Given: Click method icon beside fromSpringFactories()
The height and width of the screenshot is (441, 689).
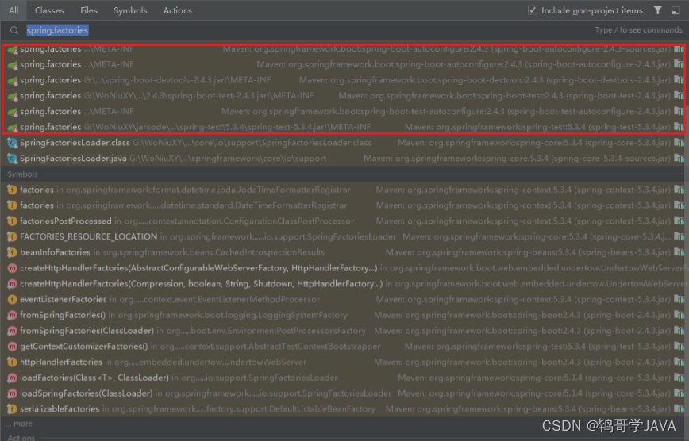Looking at the screenshot, I should click(x=13, y=315).
